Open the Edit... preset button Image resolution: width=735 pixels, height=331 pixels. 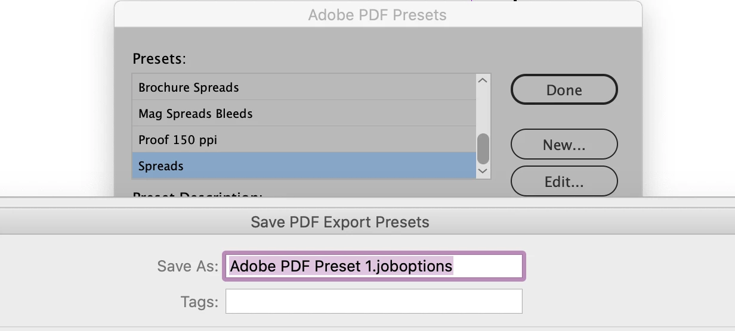click(564, 182)
